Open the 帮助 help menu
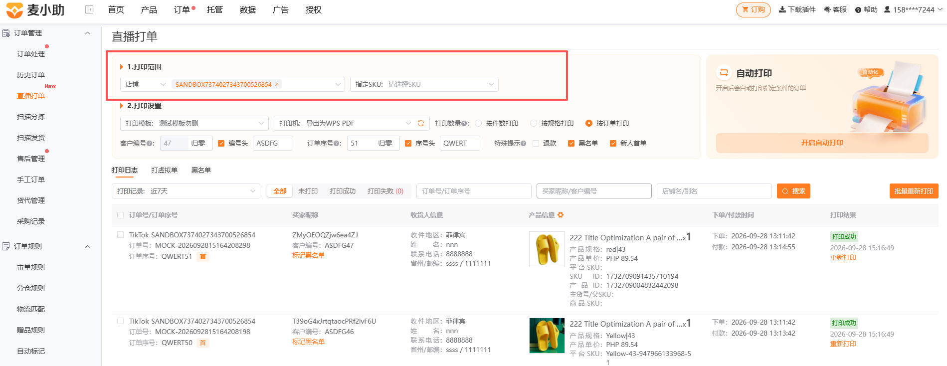The image size is (947, 366). tap(866, 9)
